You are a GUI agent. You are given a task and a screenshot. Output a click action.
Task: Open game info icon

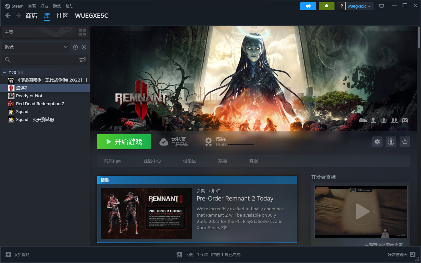[391, 142]
